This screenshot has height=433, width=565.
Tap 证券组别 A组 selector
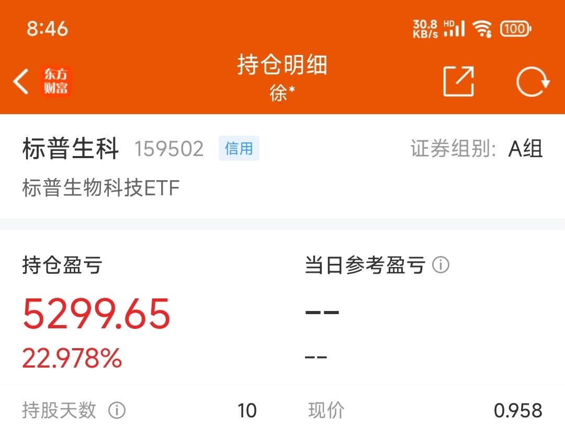pyautogui.click(x=477, y=148)
